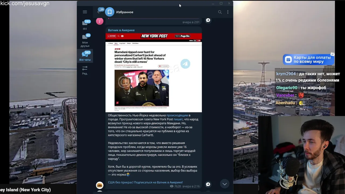
Task: Open the New York Post article screenshot
Action: pyautogui.click(x=154, y=73)
